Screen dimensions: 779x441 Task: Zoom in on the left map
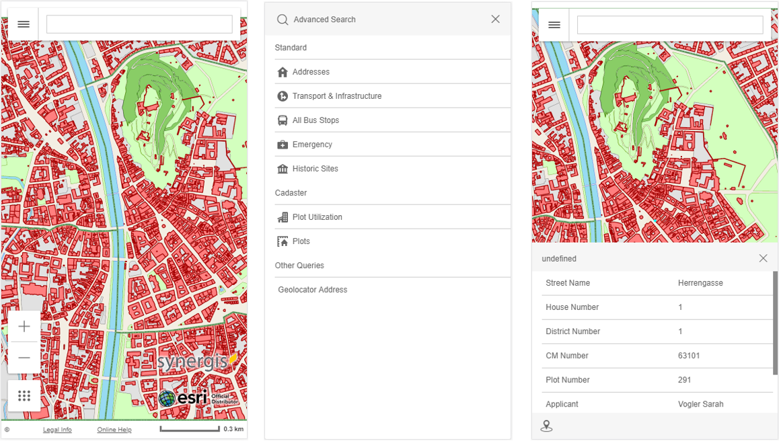(x=24, y=327)
